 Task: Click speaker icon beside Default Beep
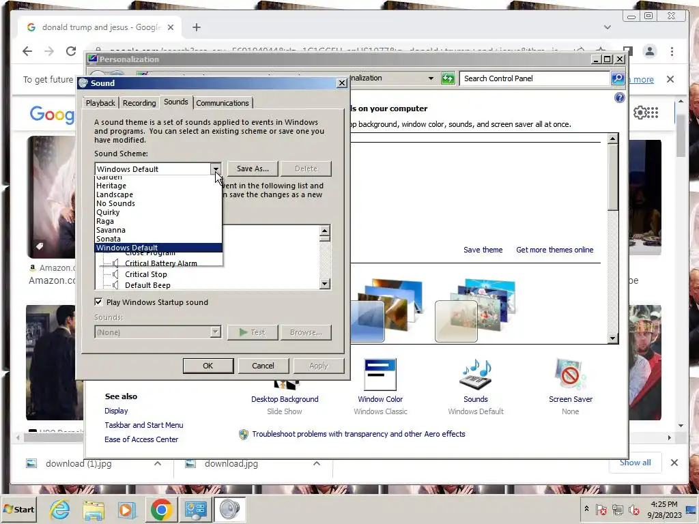tap(115, 285)
